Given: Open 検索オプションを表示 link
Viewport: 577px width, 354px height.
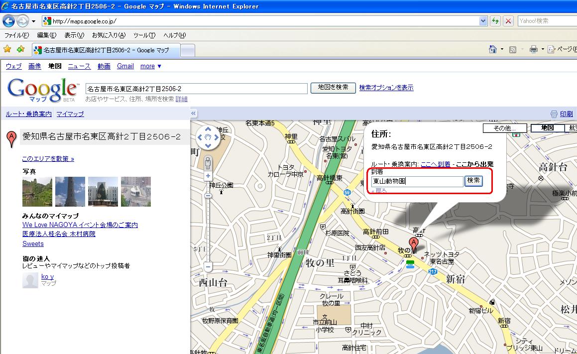Looking at the screenshot, I should coord(386,88).
